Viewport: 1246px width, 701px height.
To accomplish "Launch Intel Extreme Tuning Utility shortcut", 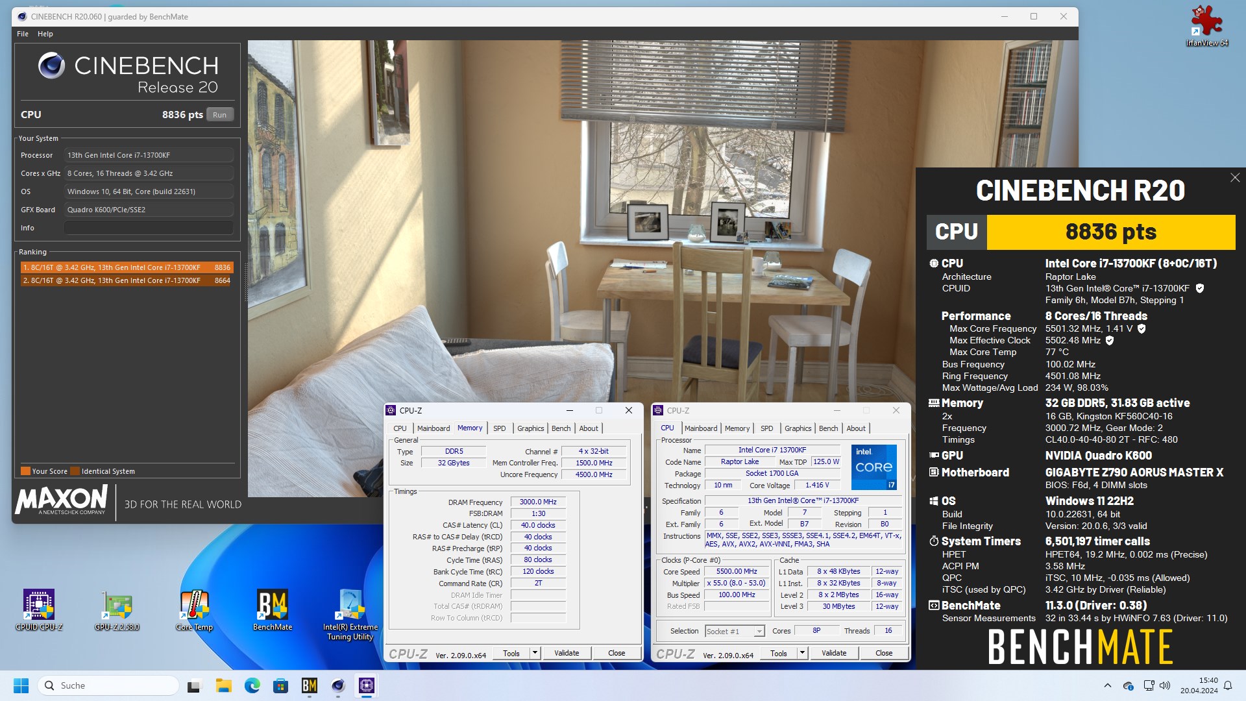I will click(x=350, y=615).
